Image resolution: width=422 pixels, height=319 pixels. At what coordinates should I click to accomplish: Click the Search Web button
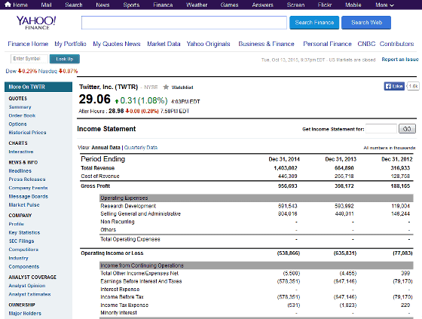coord(366,23)
